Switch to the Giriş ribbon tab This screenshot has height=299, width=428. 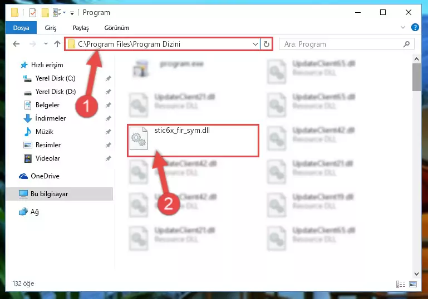tap(51, 28)
